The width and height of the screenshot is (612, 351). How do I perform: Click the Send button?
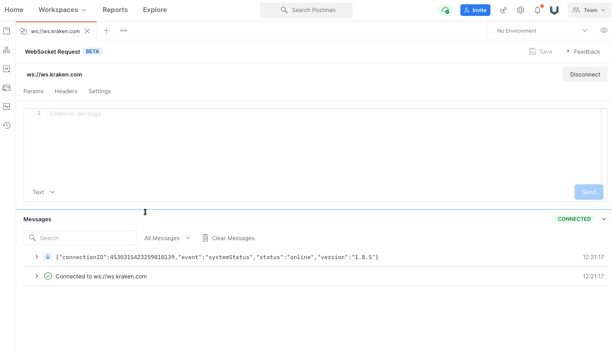(x=589, y=192)
